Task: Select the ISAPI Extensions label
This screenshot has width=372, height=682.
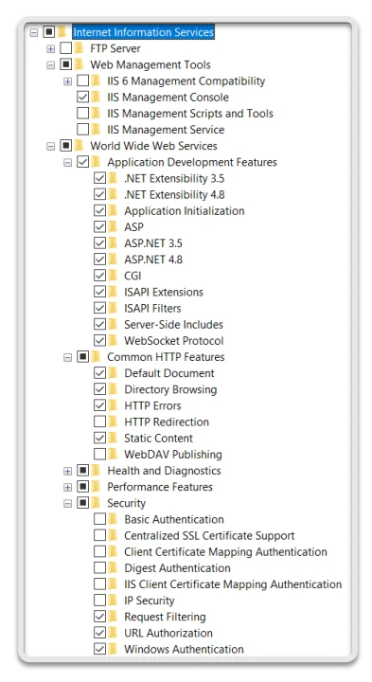Action: tap(164, 292)
